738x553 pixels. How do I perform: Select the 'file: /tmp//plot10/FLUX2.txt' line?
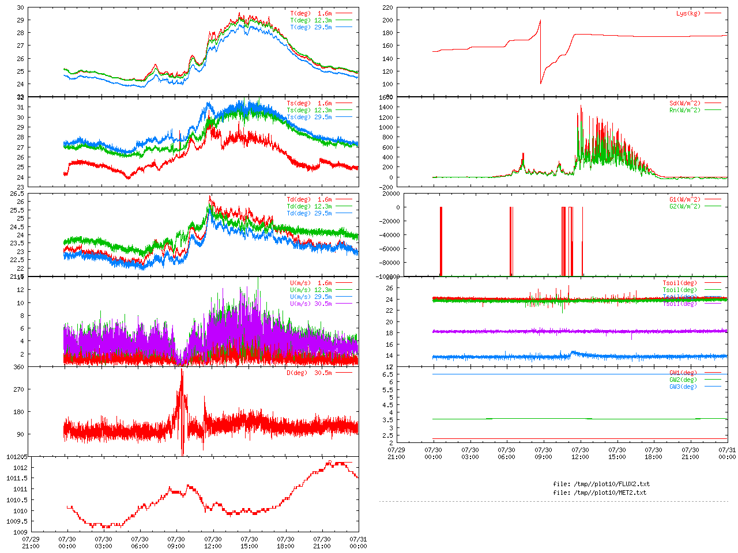pyautogui.click(x=601, y=484)
